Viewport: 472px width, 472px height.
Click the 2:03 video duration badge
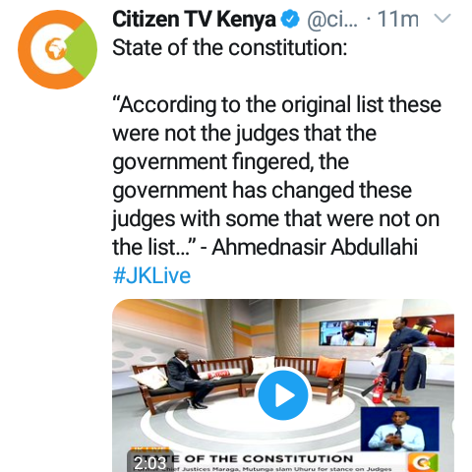pyautogui.click(x=150, y=463)
